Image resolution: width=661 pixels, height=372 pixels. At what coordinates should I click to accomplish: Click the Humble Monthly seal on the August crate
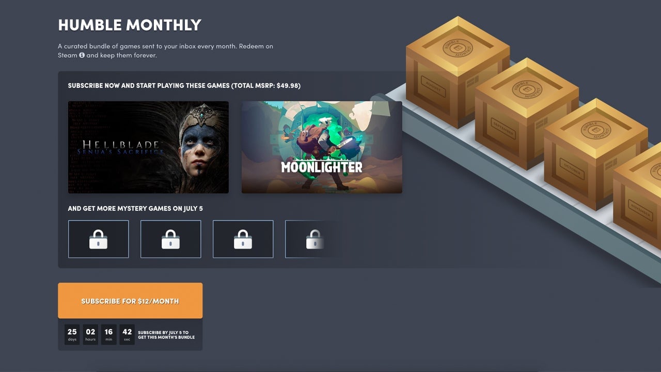point(458,48)
